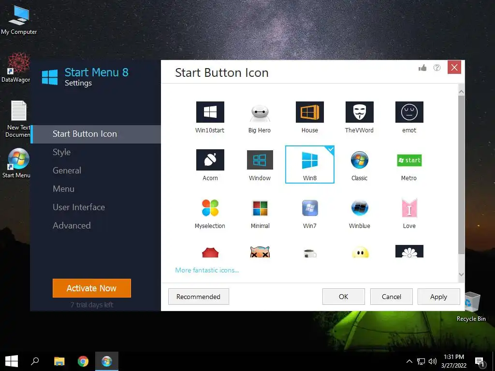The image size is (495, 371).
Task: Click the scrollbar up arrow
Action: click(461, 92)
